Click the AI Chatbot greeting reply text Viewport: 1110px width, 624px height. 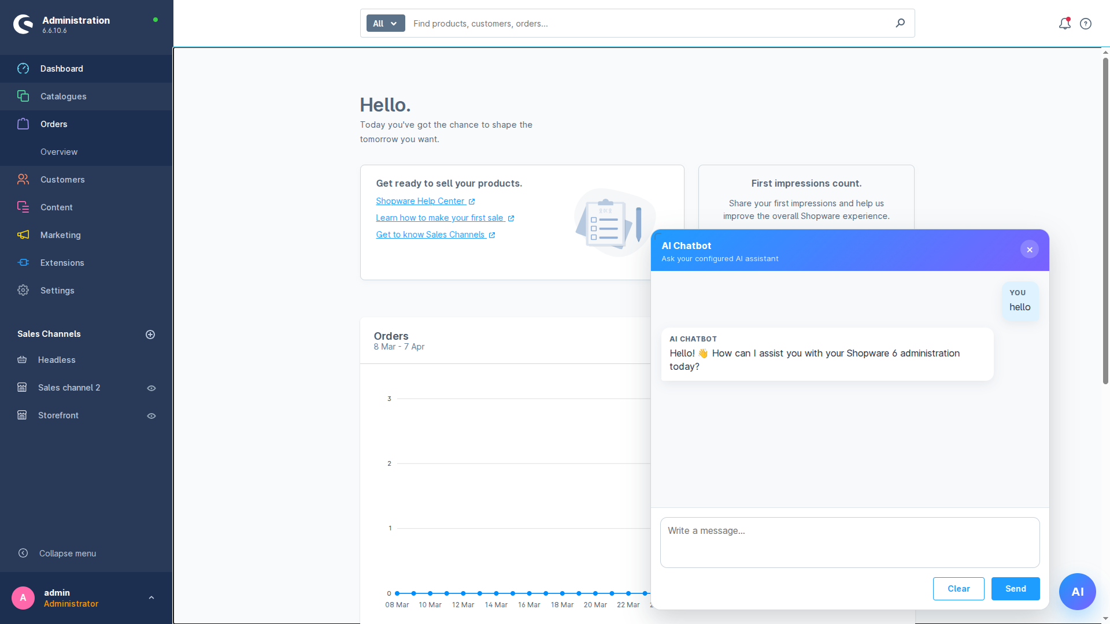click(x=815, y=360)
